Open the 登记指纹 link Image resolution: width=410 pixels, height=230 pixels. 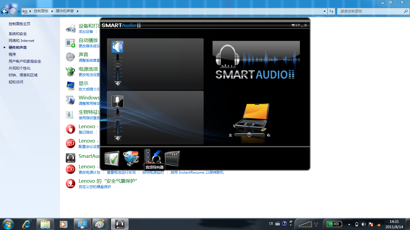[86, 132]
